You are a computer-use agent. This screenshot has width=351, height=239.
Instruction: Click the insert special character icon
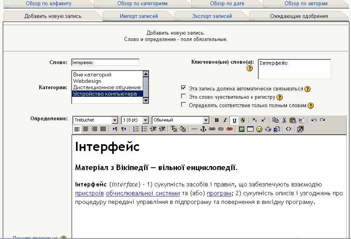coord(268,129)
